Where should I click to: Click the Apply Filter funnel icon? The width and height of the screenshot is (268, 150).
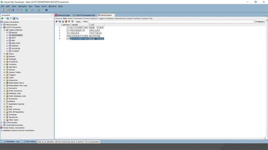point(11,18)
